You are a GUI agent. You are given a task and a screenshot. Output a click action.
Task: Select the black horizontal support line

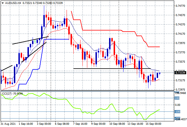tap(112, 69)
